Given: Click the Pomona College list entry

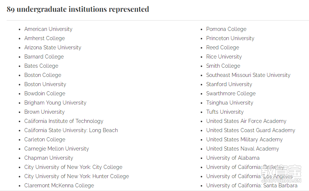Looking at the screenshot, I should tap(226, 29).
